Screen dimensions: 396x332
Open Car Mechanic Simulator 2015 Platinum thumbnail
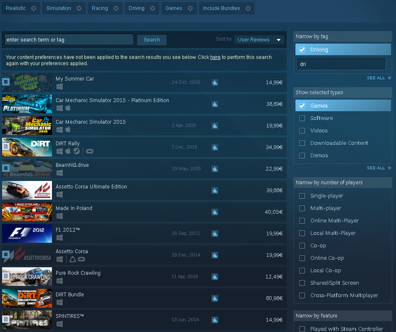pos(27,104)
